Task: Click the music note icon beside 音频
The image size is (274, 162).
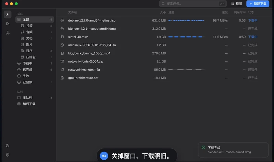Action: click(22, 32)
